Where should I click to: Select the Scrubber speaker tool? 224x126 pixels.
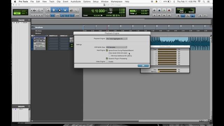tap(71, 10)
